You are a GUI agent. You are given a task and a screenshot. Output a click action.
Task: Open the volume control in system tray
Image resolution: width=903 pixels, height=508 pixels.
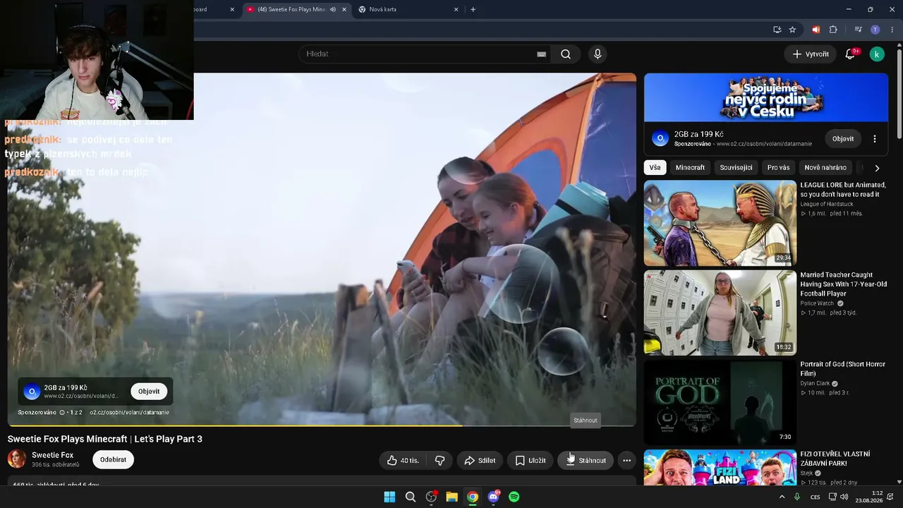point(845,497)
